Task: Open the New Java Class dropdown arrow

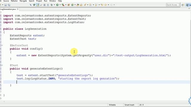Action: click(75, 5)
